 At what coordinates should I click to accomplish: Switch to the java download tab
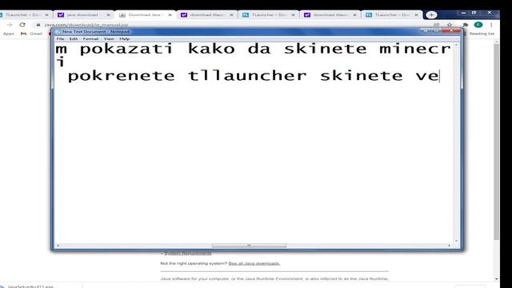(83, 15)
